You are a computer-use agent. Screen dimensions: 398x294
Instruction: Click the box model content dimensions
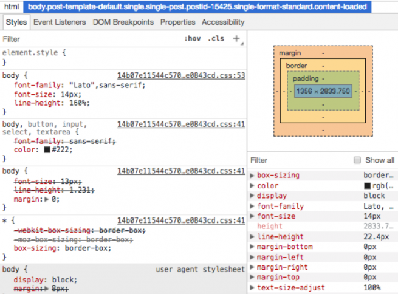coord(323,91)
